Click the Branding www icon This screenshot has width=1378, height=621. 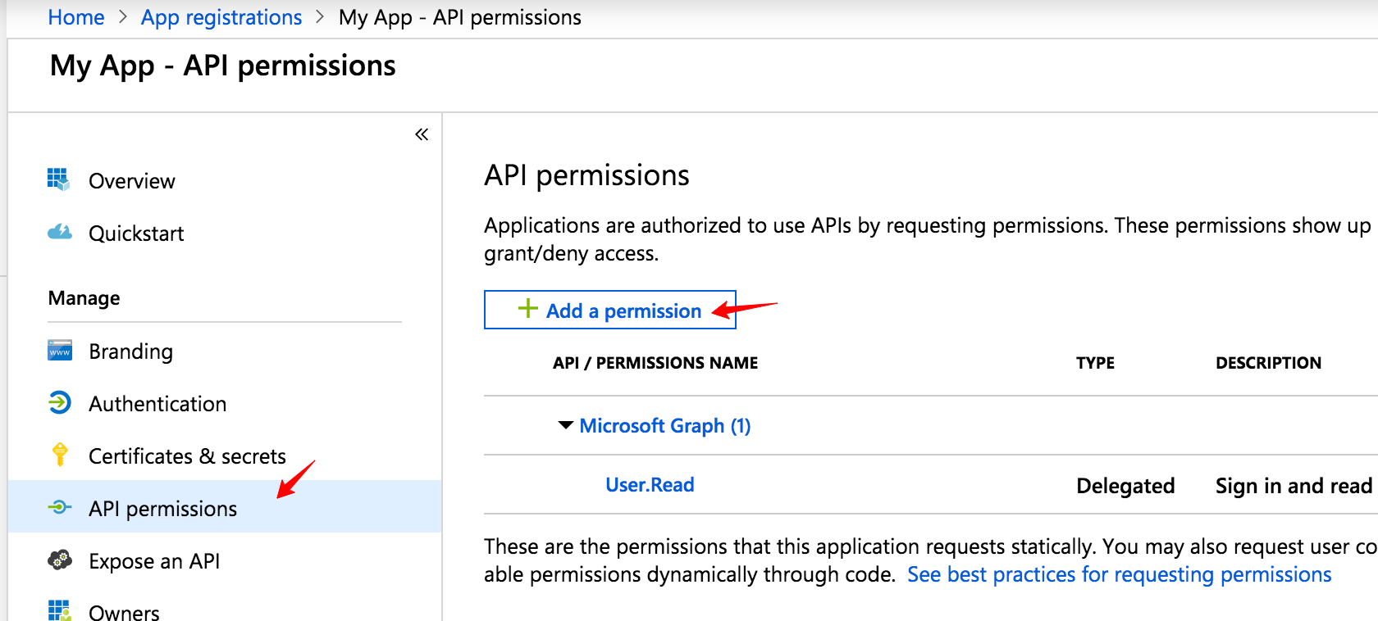pos(59,351)
